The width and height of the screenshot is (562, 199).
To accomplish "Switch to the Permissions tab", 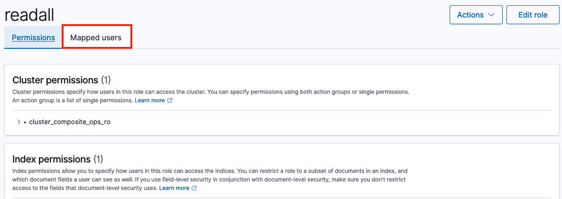I will pos(33,37).
